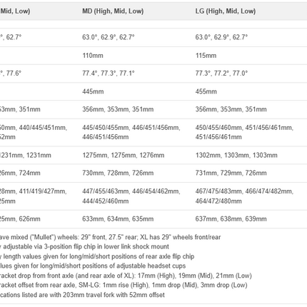Select LG cell starting 467/475/483mm
The width and height of the screenshot is (307, 307).
[x=244, y=196]
